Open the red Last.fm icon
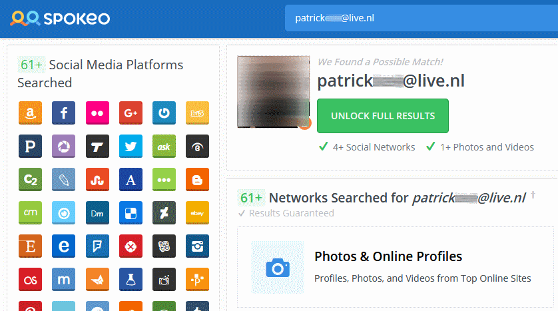The height and width of the screenshot is (311, 558). tap(30, 279)
